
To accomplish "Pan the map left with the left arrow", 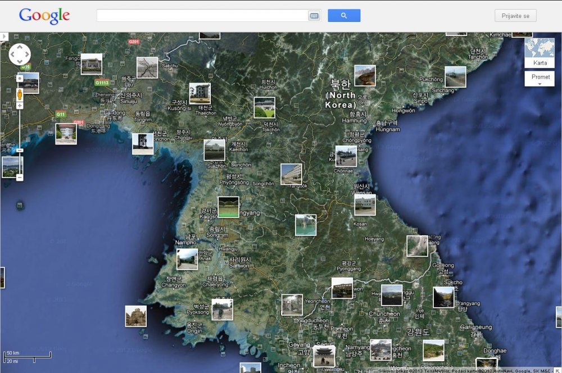I will 12,54.
